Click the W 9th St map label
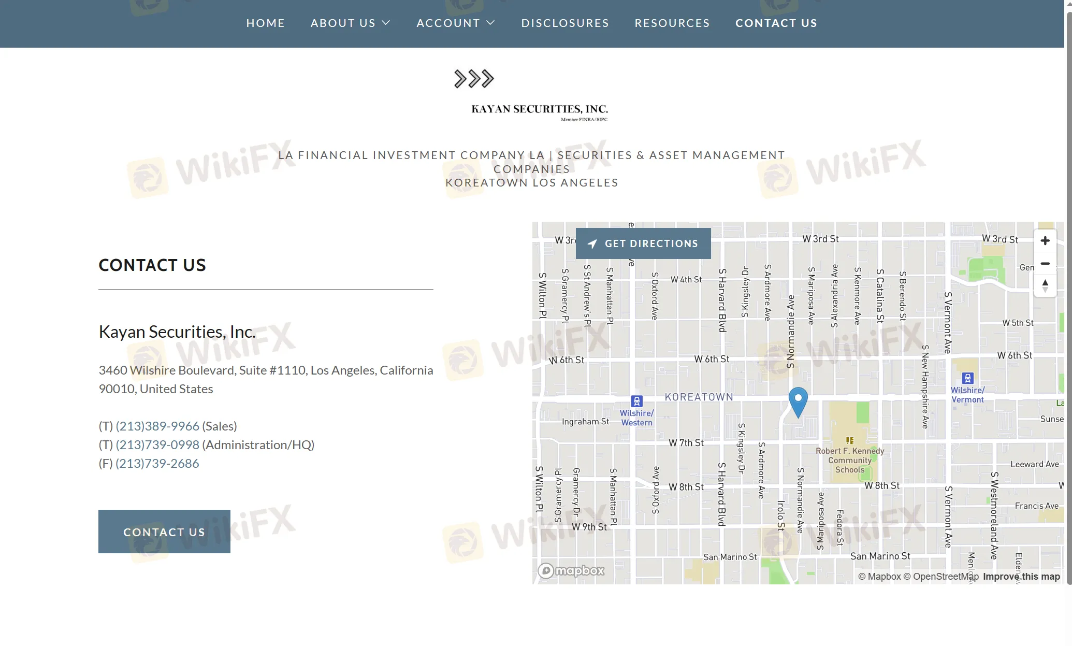The width and height of the screenshot is (1072, 646). (589, 527)
